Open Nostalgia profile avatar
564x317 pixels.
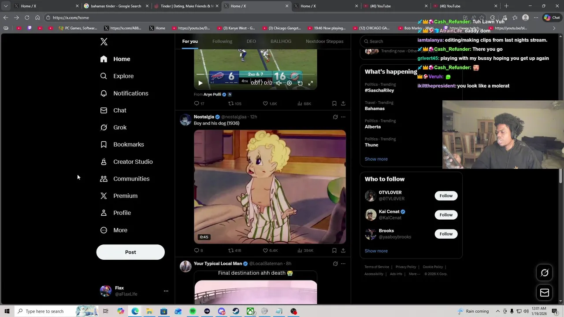click(x=186, y=120)
